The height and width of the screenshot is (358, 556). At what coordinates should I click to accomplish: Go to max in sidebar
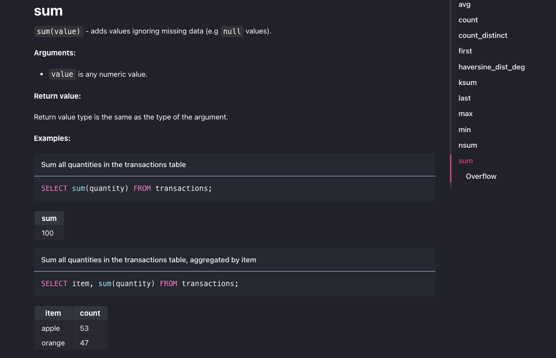coord(465,114)
